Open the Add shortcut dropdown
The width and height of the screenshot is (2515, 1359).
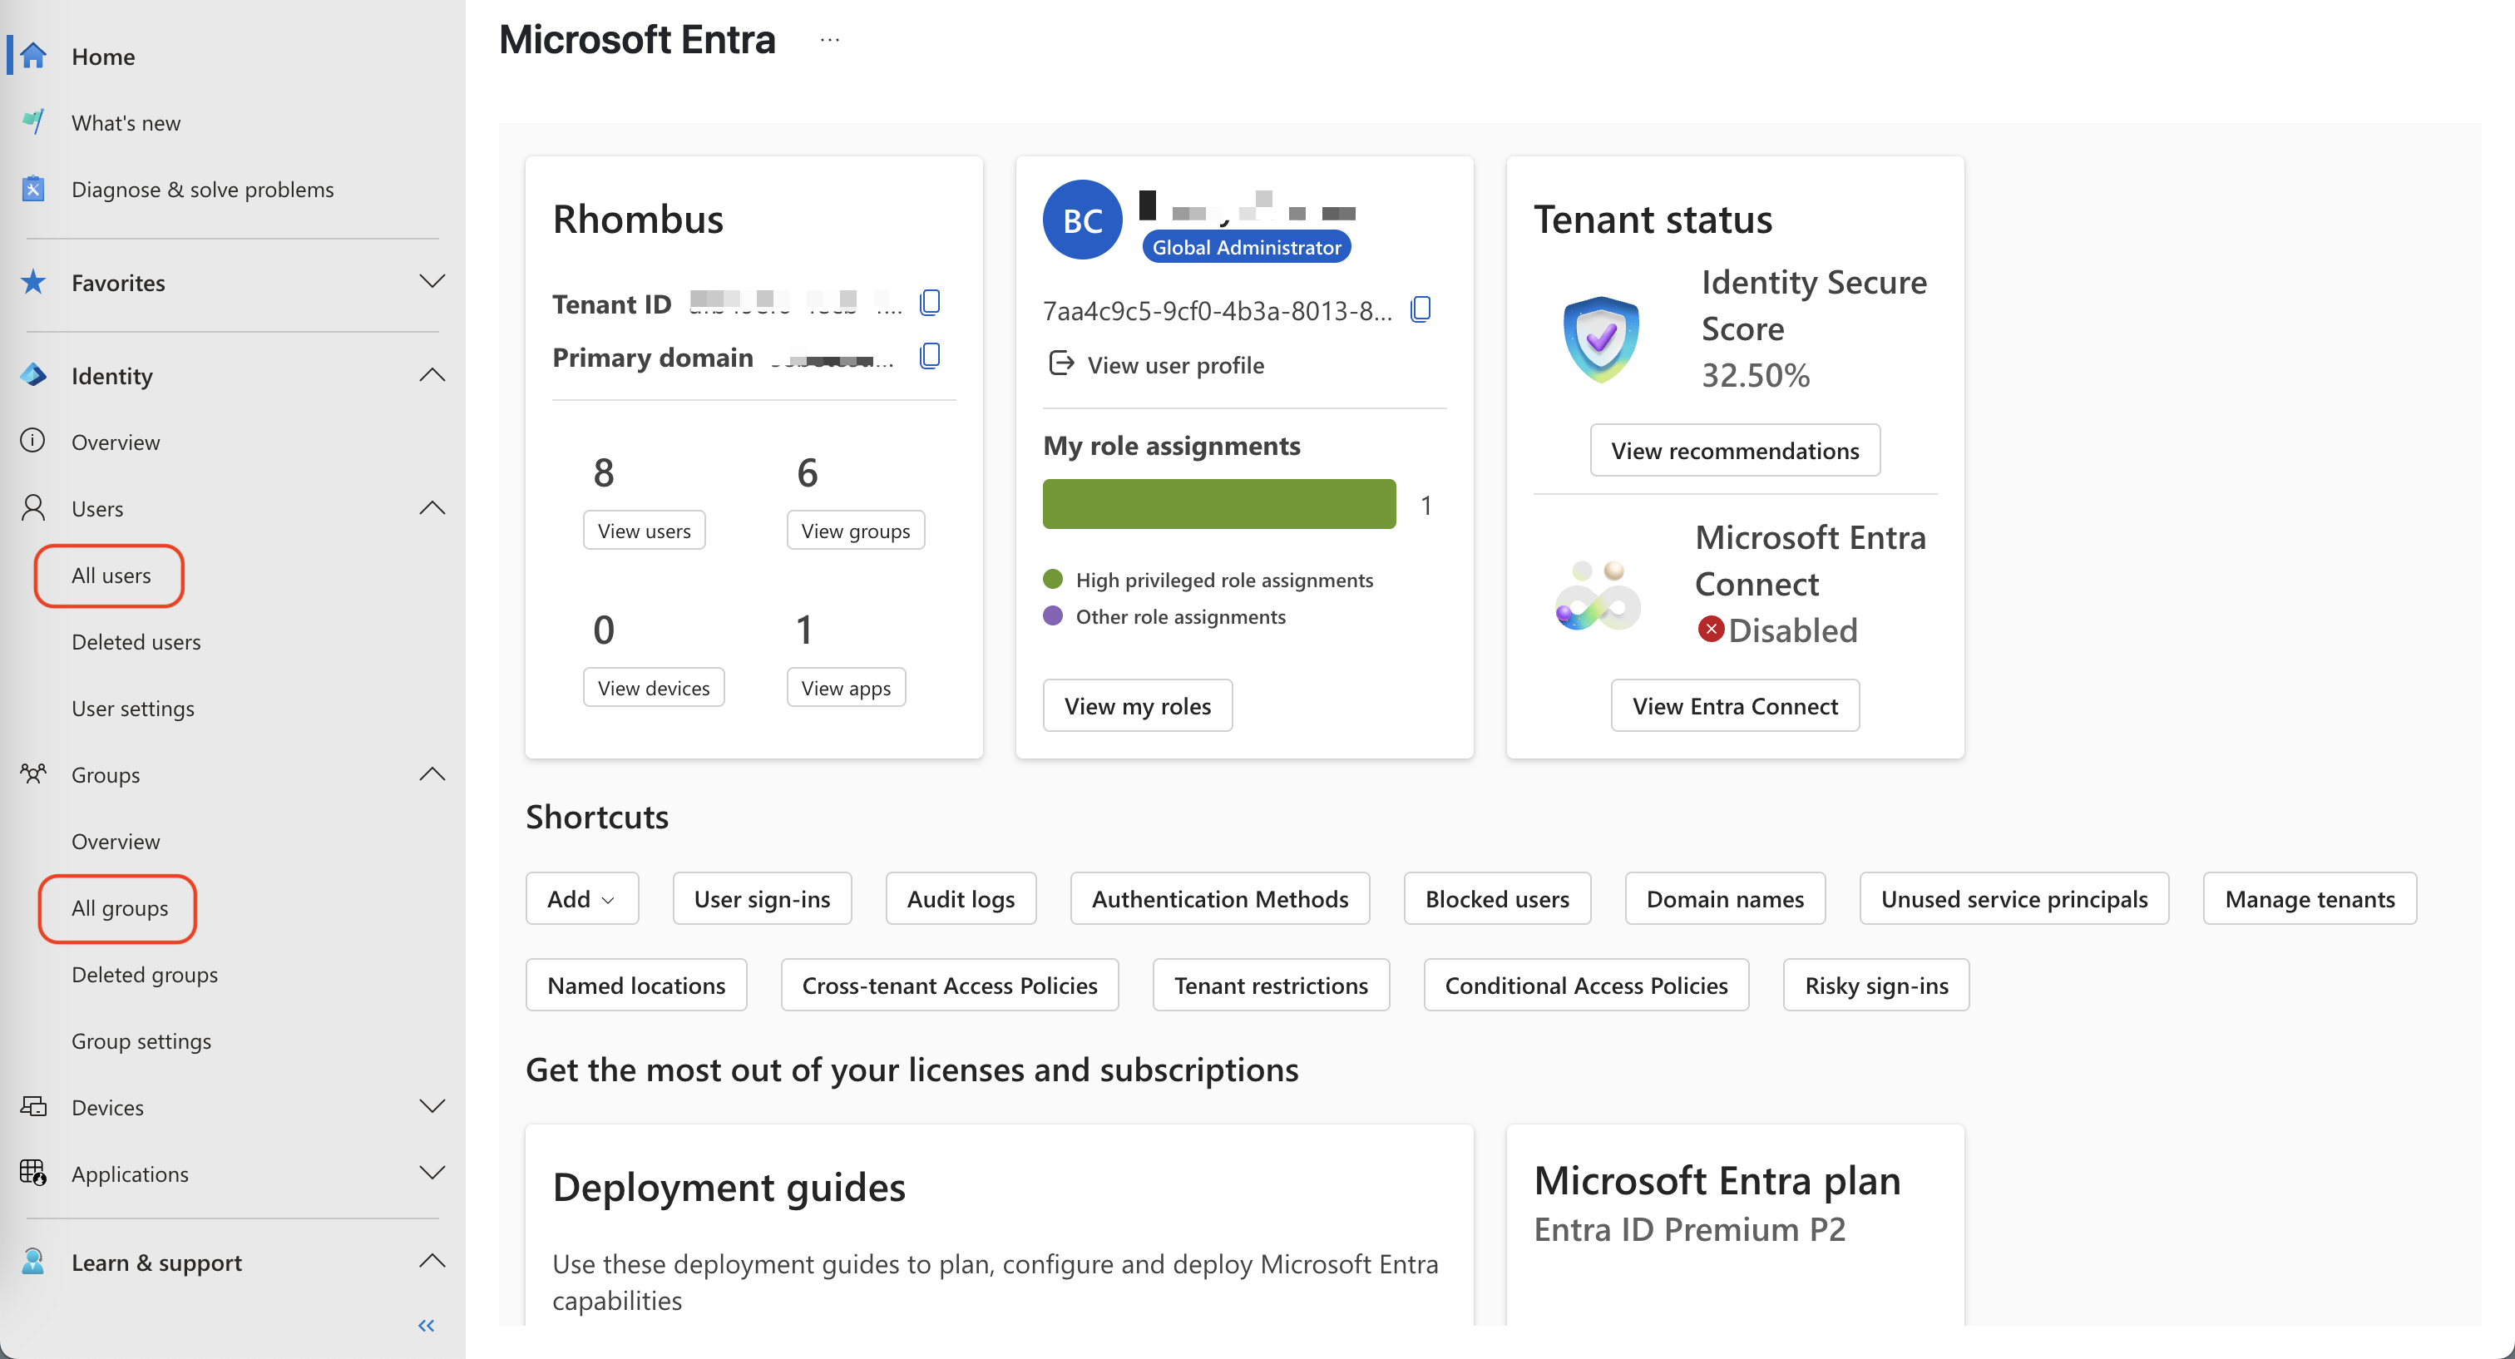click(582, 898)
